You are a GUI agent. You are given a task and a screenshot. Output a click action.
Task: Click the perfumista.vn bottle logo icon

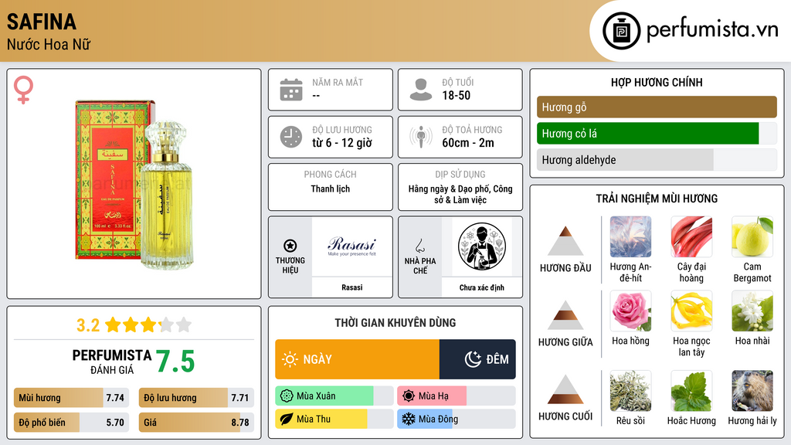621,31
